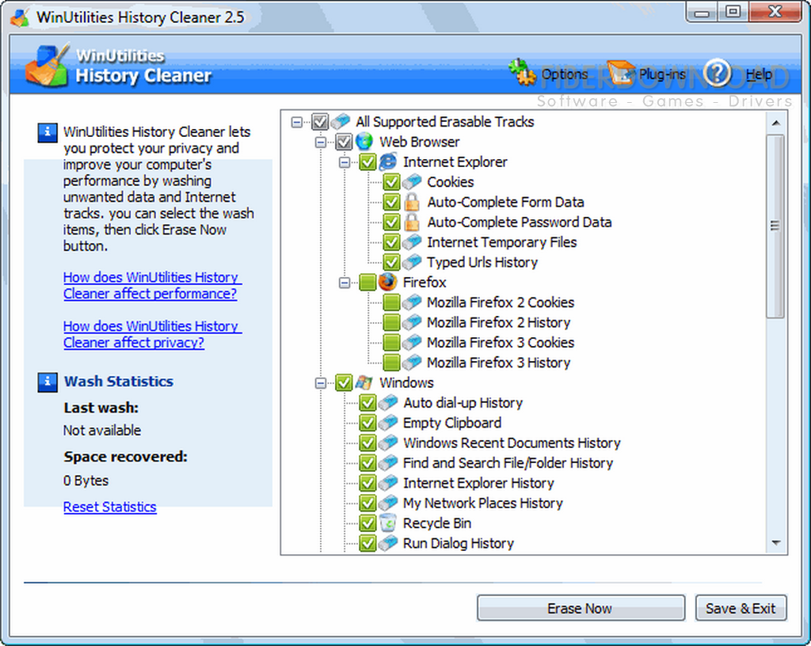Enable the Firefox checkbox

pos(367,282)
